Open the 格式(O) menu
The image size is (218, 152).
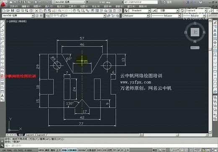(x=61, y=6)
